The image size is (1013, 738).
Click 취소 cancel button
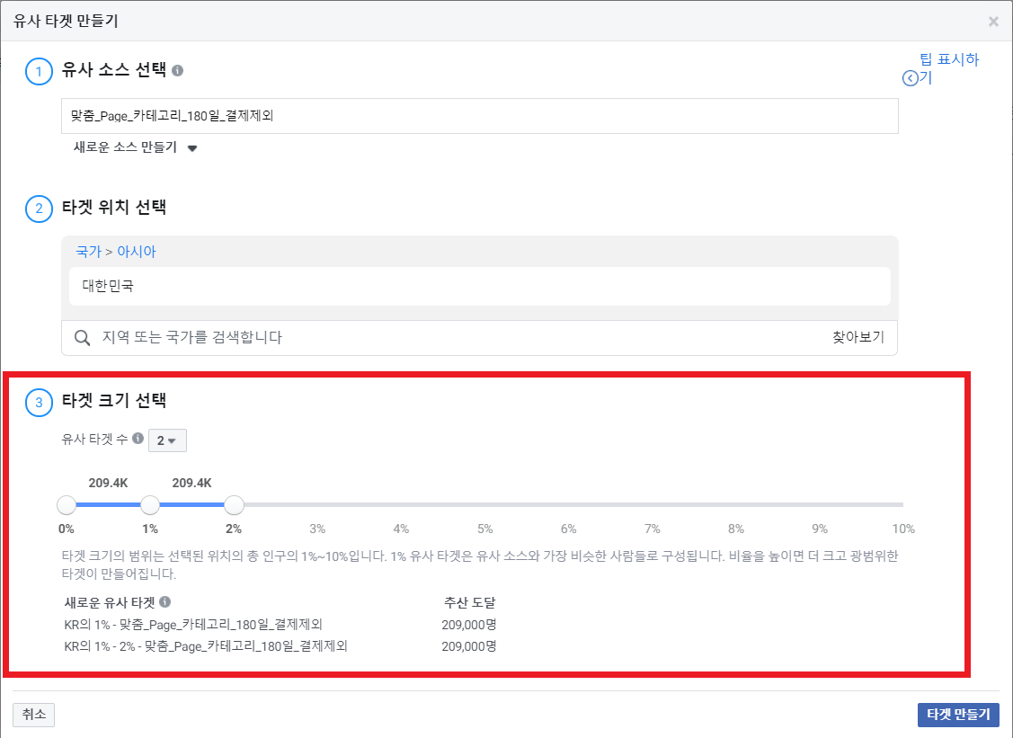(x=33, y=715)
